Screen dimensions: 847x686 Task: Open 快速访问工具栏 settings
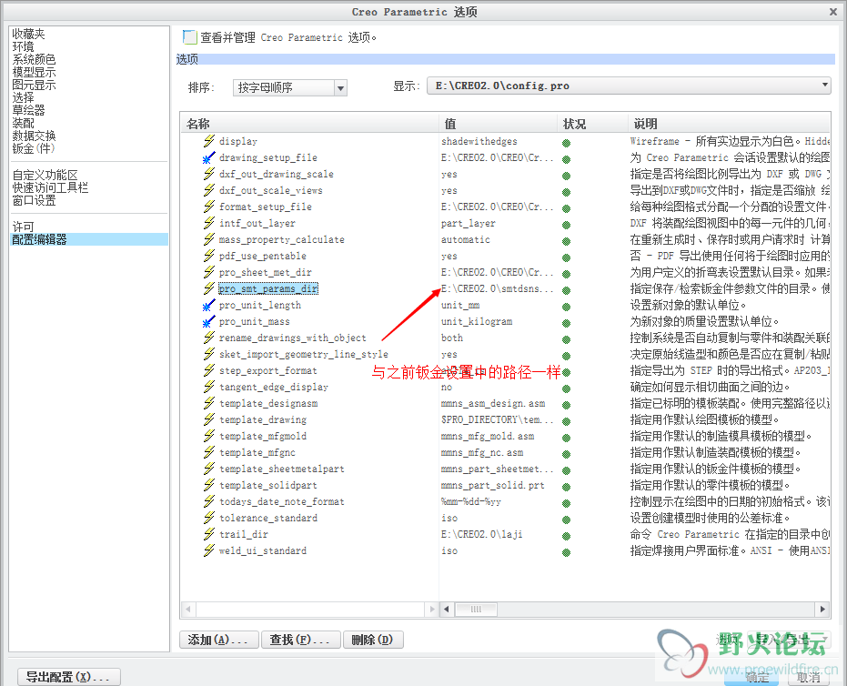50,187
